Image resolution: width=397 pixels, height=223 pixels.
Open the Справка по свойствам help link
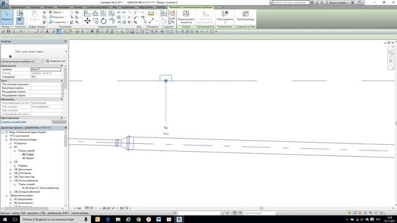[14, 122]
